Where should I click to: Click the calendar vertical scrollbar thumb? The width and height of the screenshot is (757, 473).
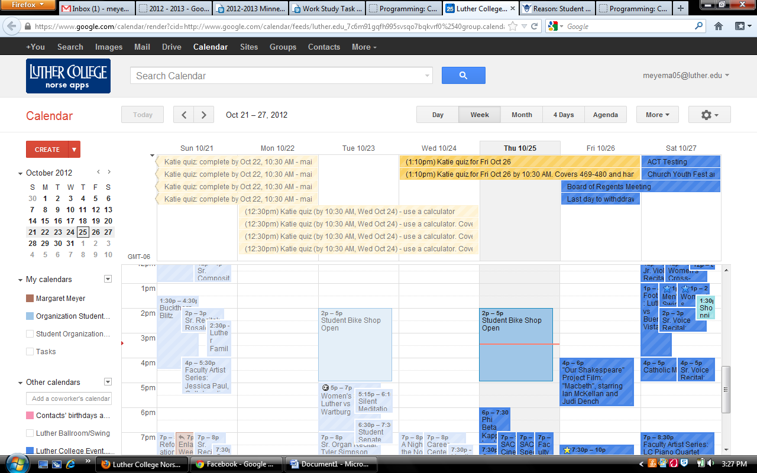(x=726, y=391)
